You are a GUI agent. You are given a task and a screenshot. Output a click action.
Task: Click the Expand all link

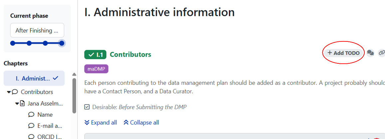[101, 122]
